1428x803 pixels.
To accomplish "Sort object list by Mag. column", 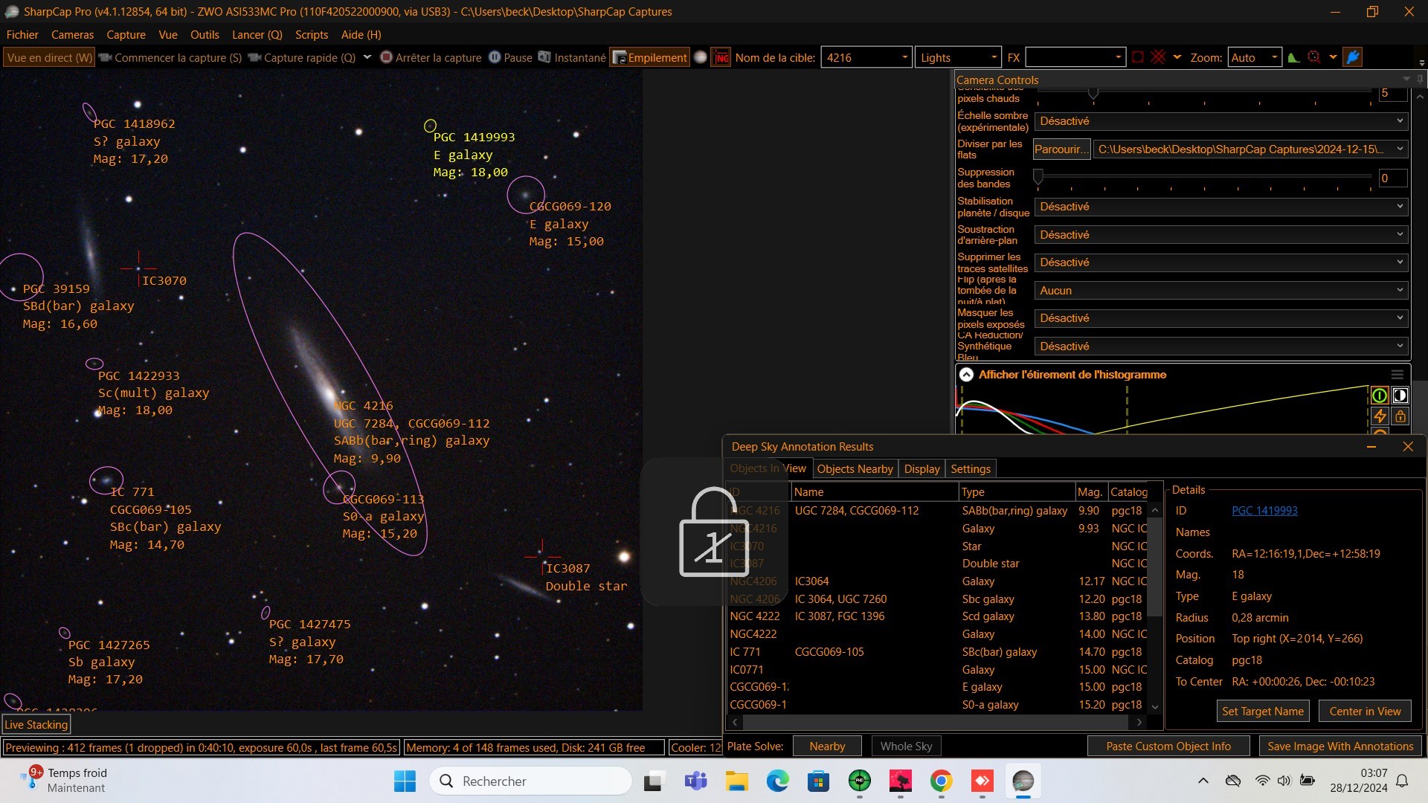I will click(x=1090, y=492).
